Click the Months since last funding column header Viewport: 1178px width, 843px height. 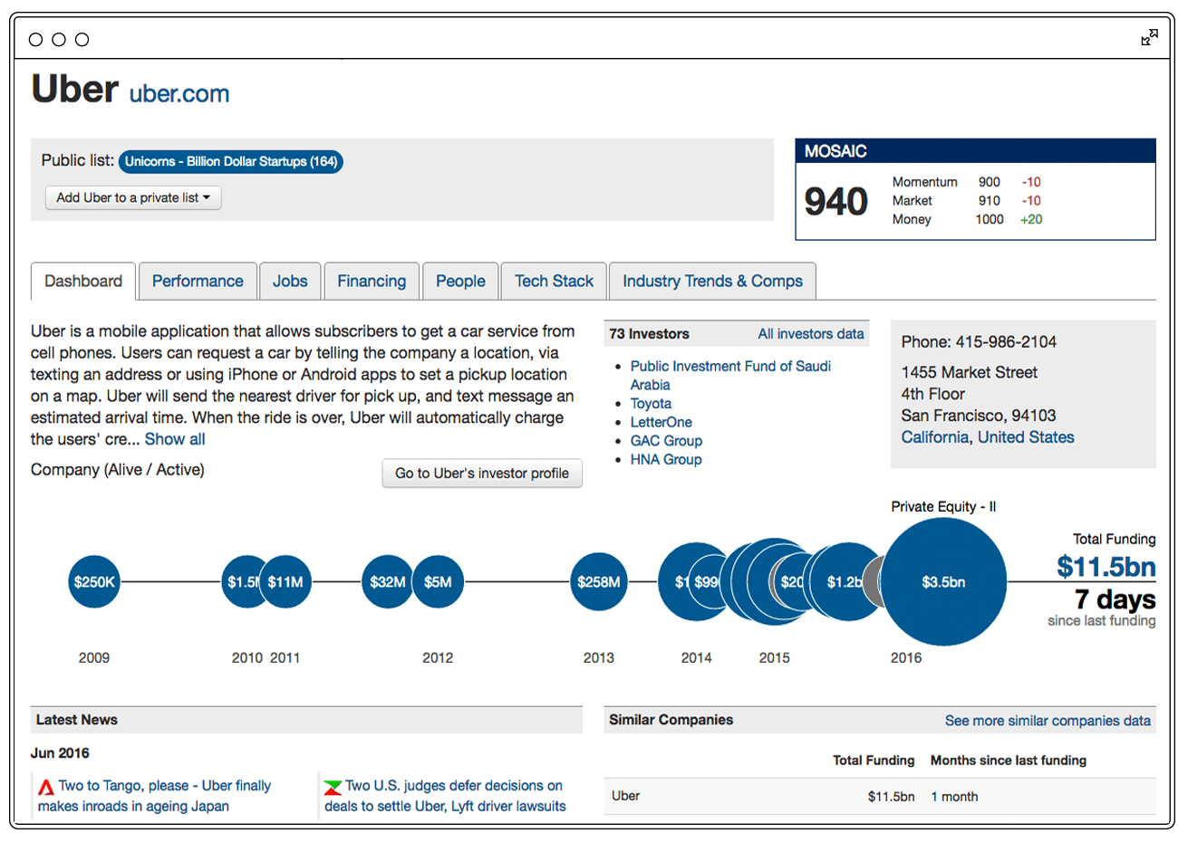tap(1009, 761)
